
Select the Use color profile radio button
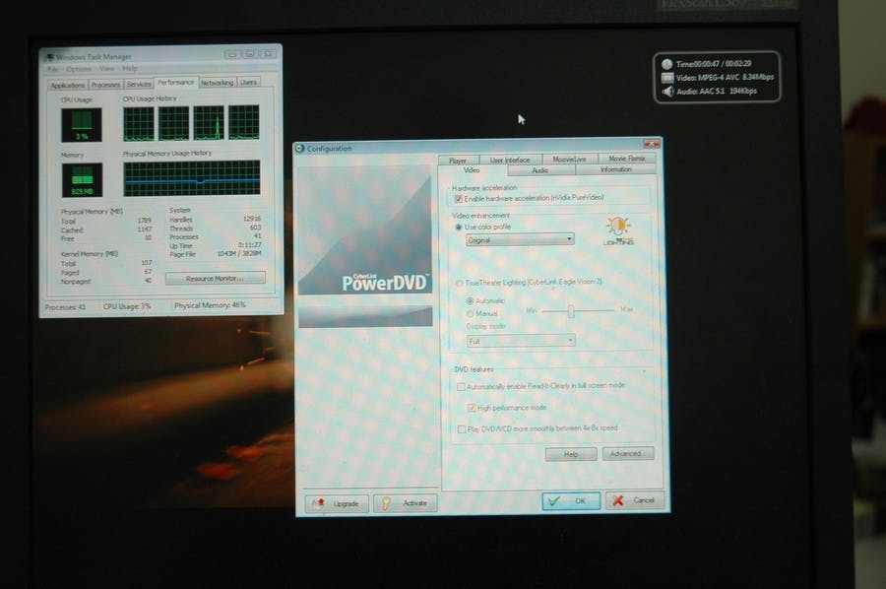click(458, 228)
